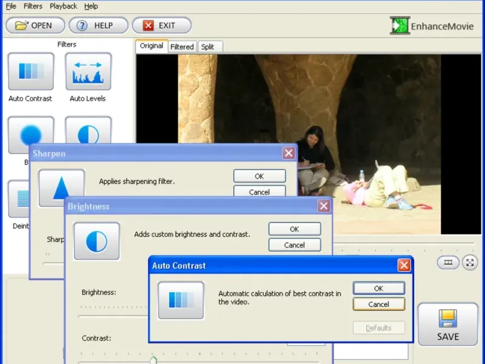Open the Filters menu
The image size is (485, 364).
[33, 6]
